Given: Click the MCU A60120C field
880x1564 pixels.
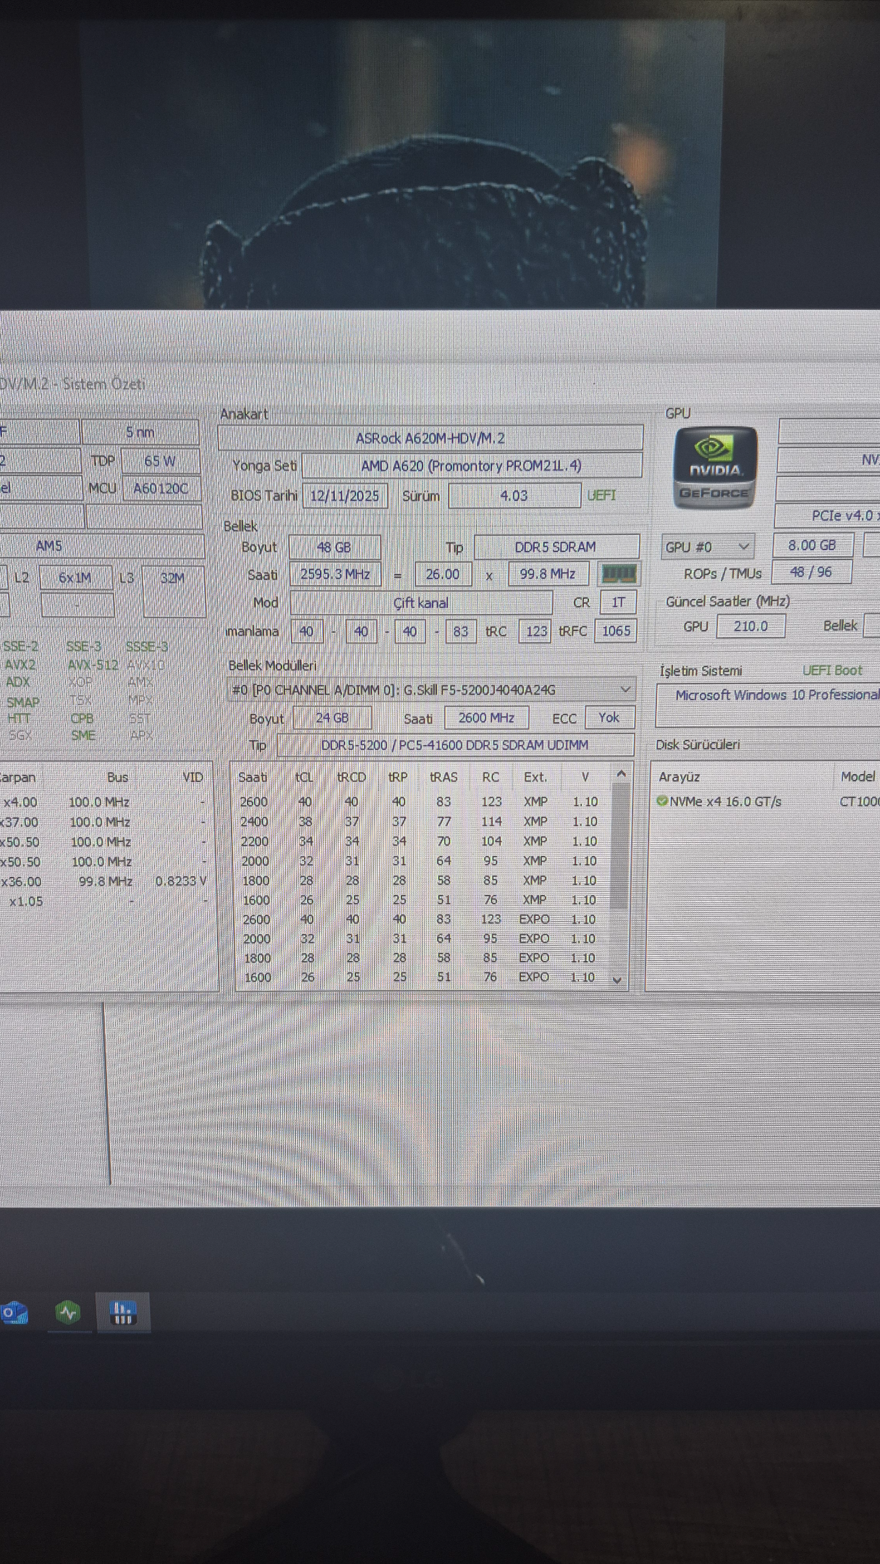Looking at the screenshot, I should click(161, 489).
